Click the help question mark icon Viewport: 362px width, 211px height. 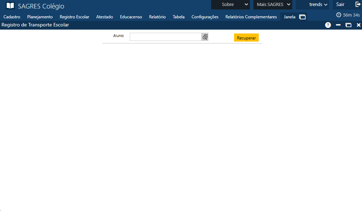click(x=328, y=25)
